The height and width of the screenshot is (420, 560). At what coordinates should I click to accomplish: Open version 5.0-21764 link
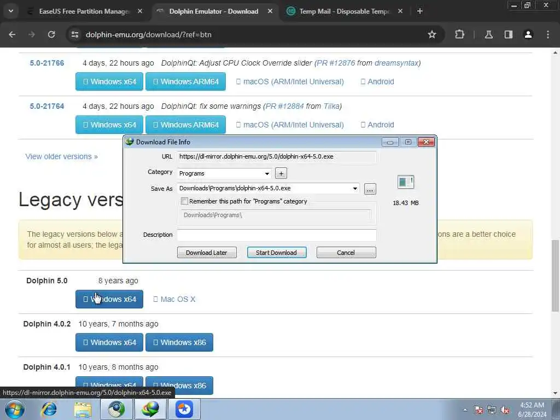pos(47,107)
